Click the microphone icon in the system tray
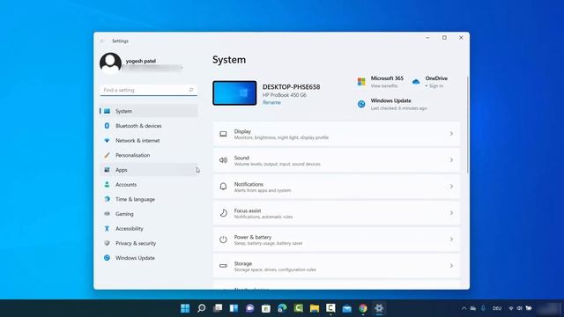564x317 pixels. 483,308
